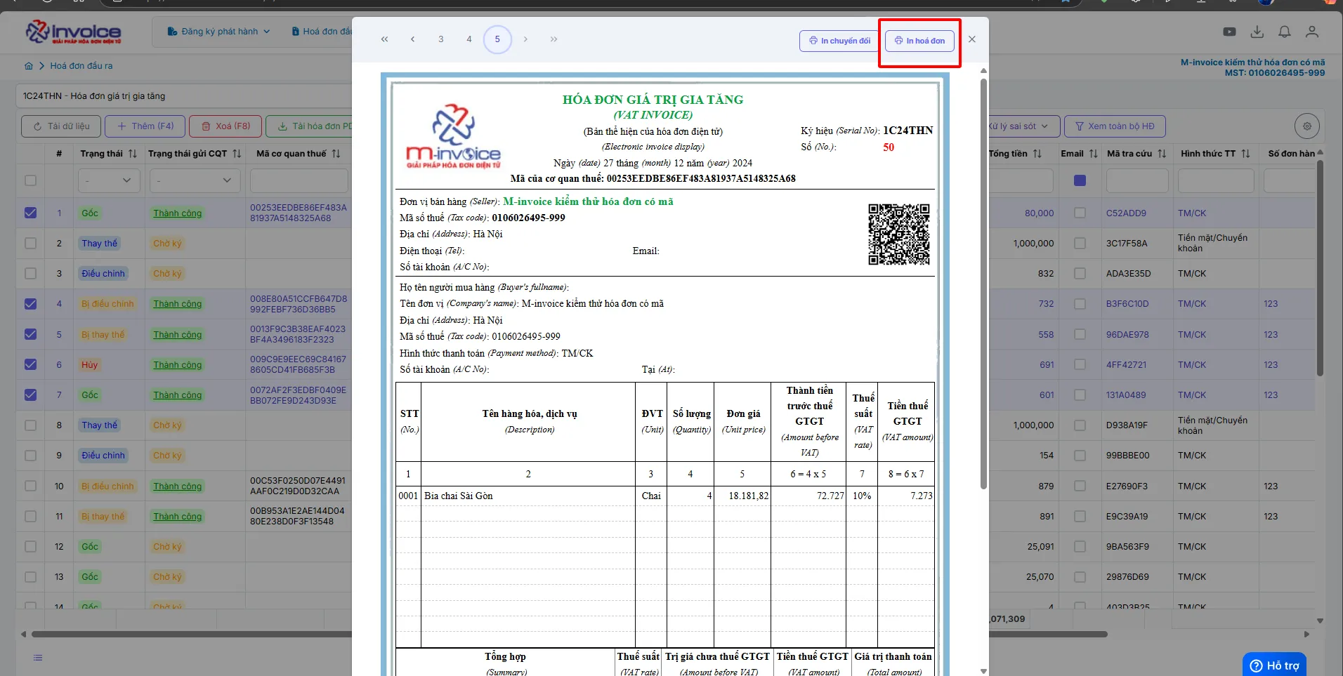Sort by Mã cơ quan thuế column
This screenshot has height=676, width=1343.
[336, 154]
